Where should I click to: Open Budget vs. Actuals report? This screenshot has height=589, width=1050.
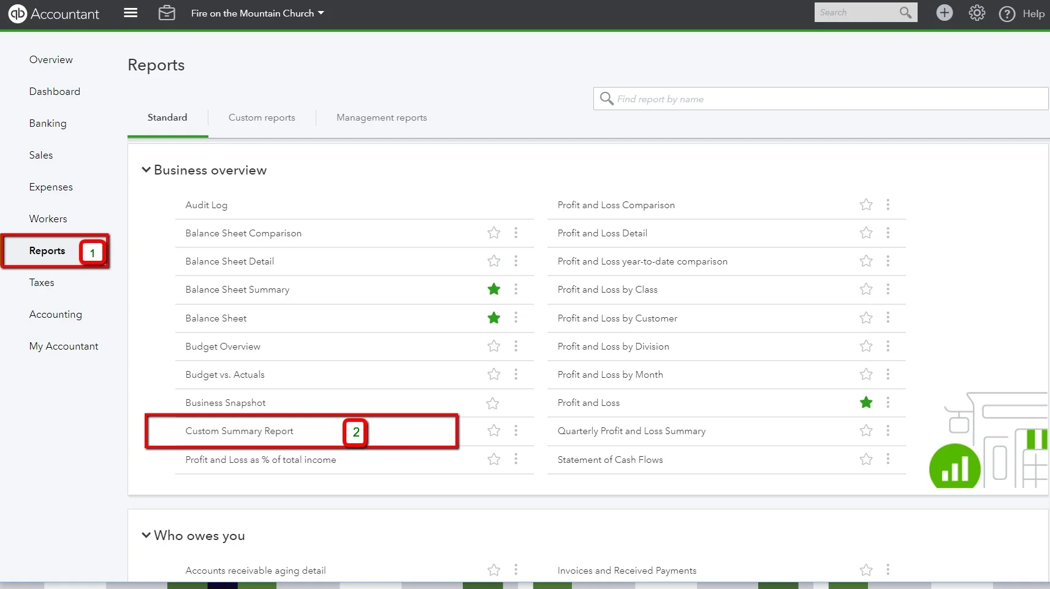coord(225,375)
